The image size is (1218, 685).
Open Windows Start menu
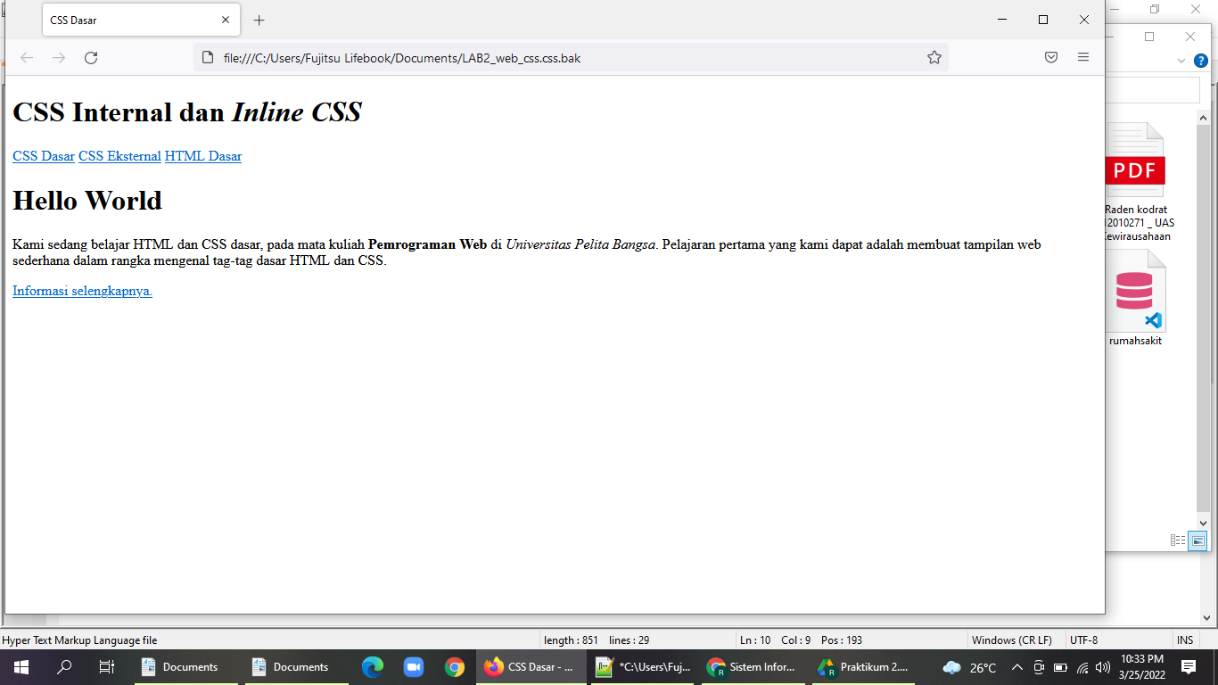coord(21,667)
